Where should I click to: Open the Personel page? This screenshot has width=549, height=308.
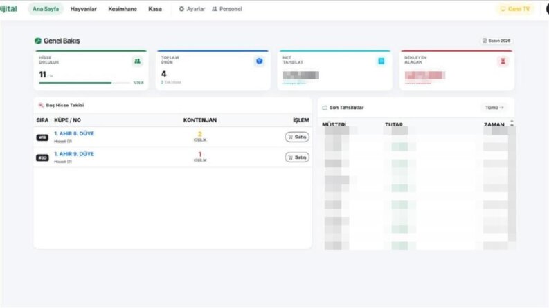pyautogui.click(x=227, y=9)
